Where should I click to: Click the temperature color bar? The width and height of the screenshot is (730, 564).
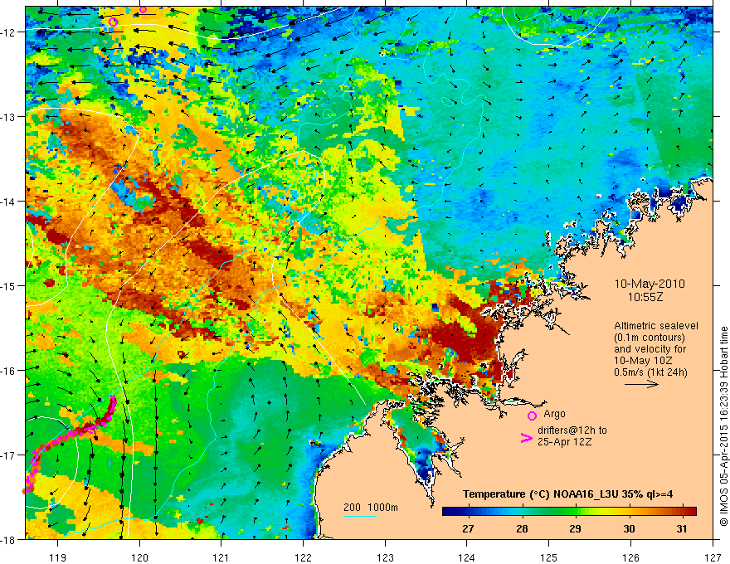pyautogui.click(x=569, y=512)
